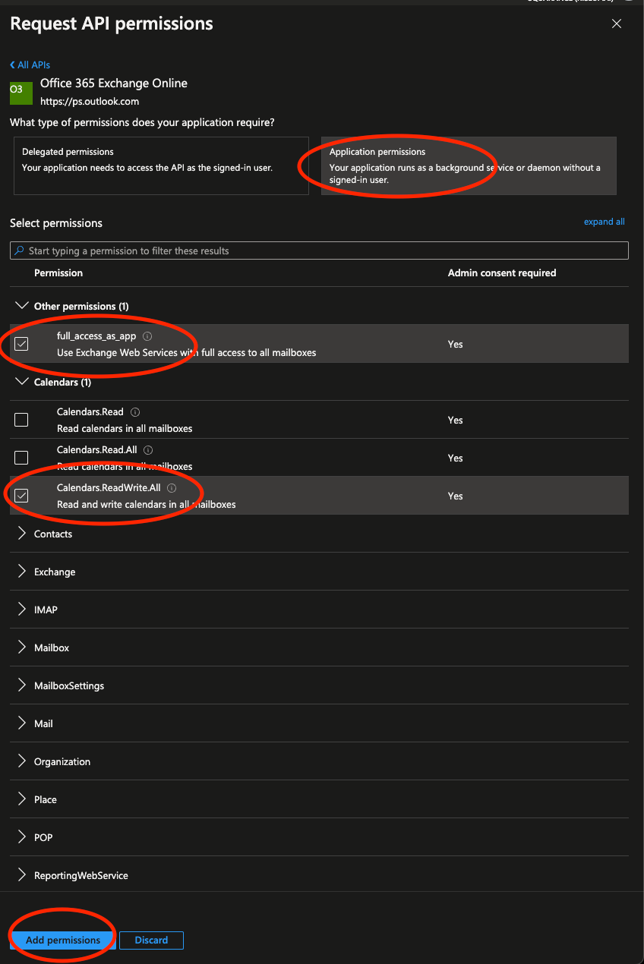Viewport: 644px width, 964px height.
Task: Open the info tooltip for Calendars.ReadWrite.All
Action: (172, 487)
